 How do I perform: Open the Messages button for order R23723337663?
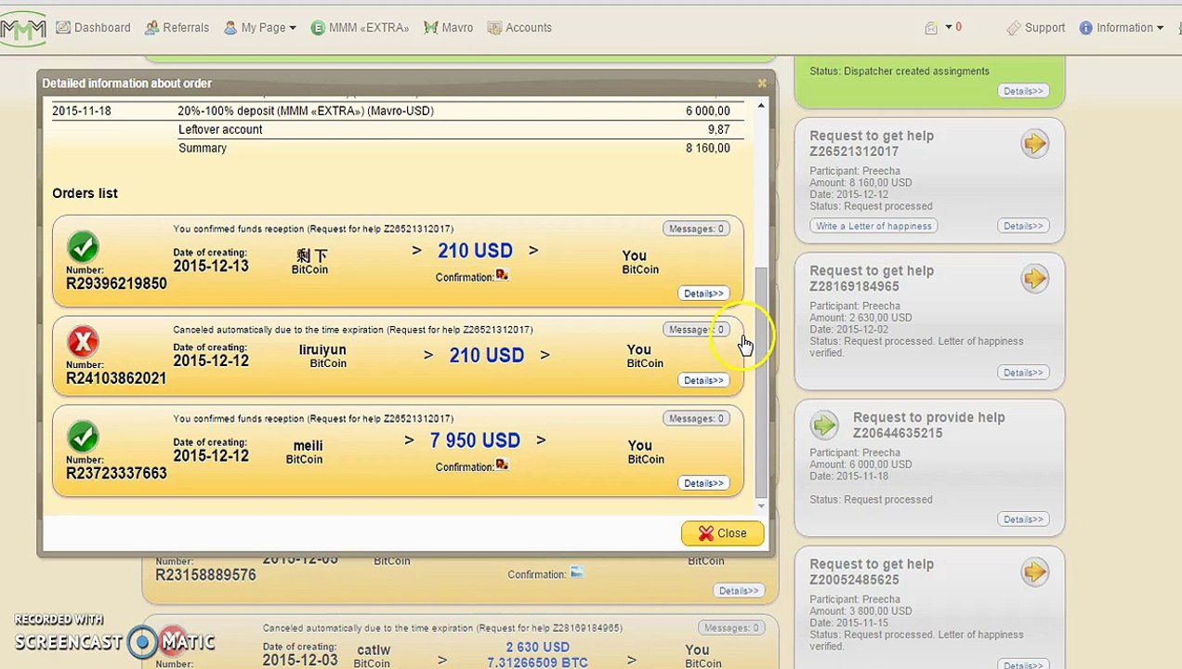[696, 419]
